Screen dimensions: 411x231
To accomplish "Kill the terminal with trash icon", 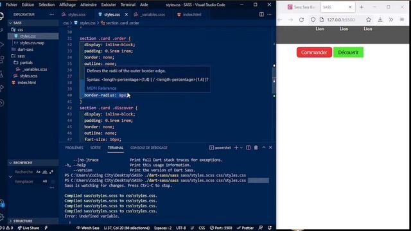I will click(256, 148).
